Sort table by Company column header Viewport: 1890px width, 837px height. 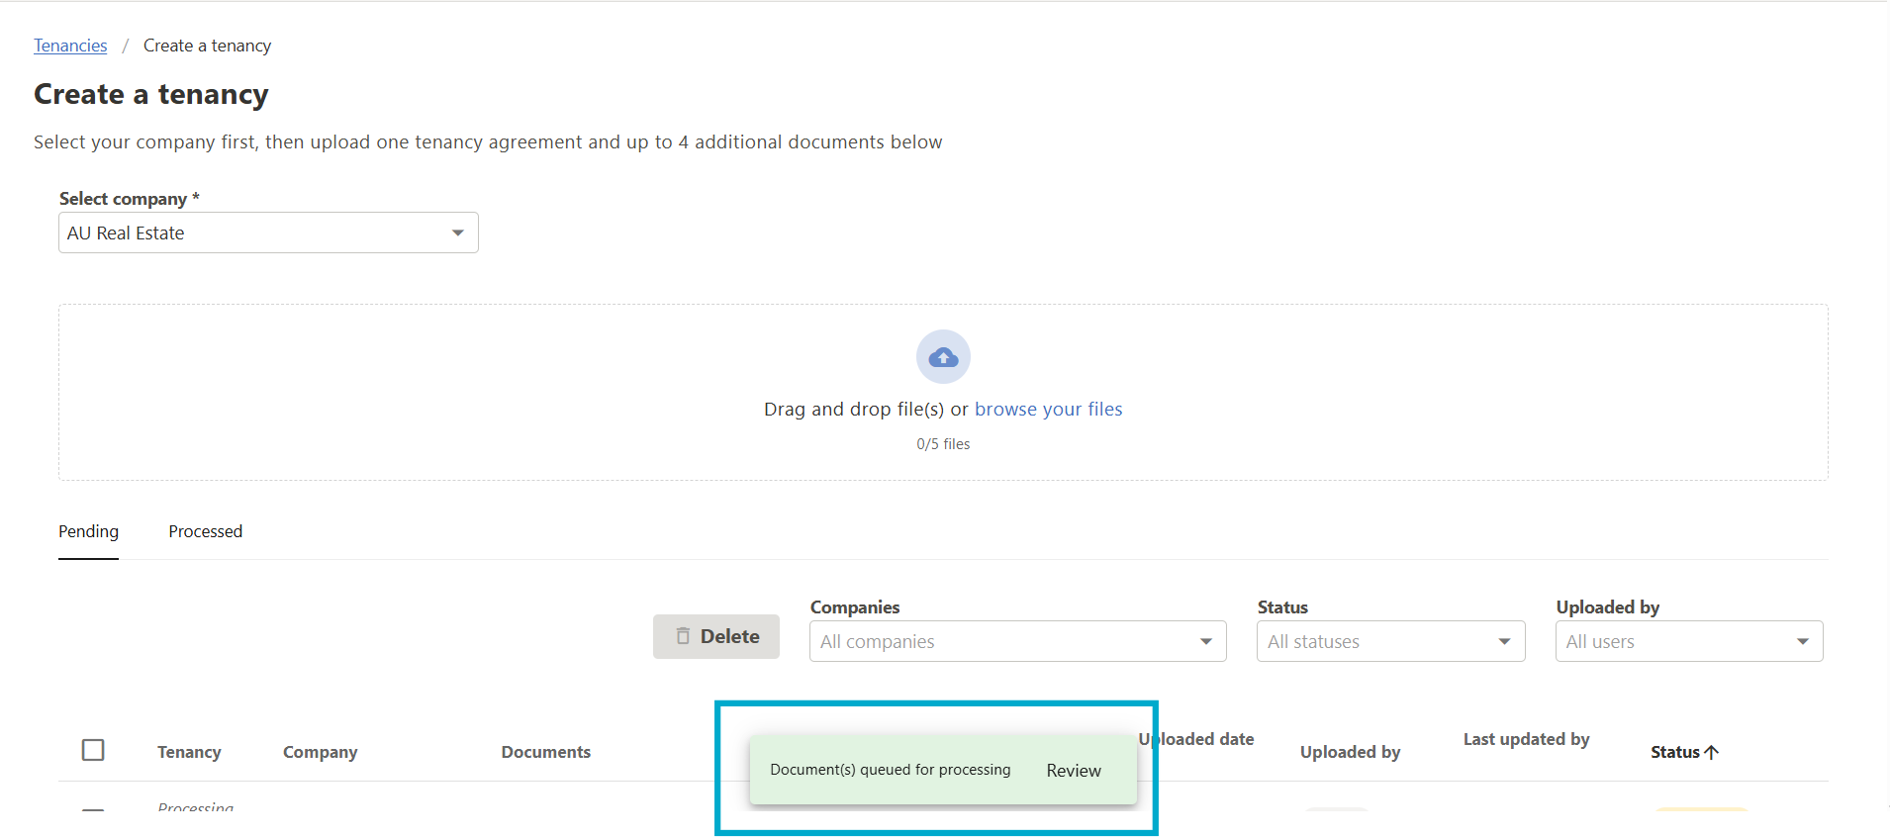(x=320, y=752)
